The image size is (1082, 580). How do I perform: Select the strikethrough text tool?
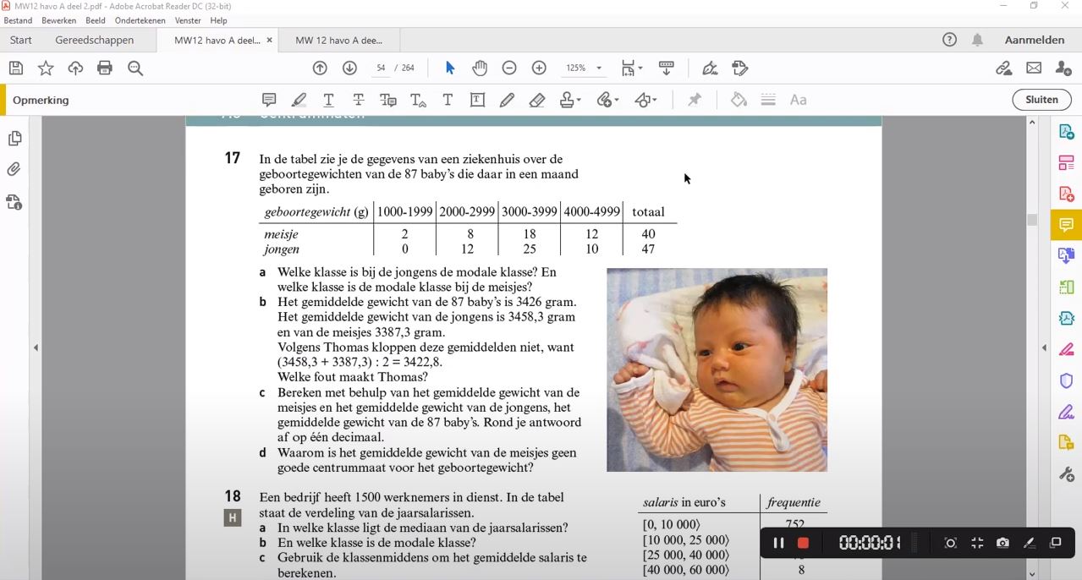click(359, 100)
